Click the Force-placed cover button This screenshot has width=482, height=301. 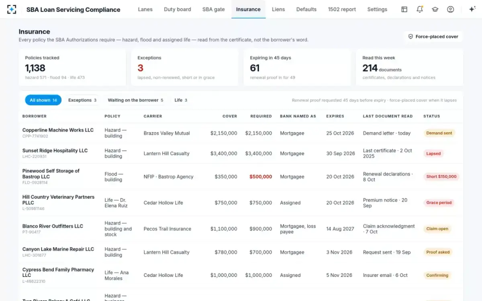click(433, 37)
